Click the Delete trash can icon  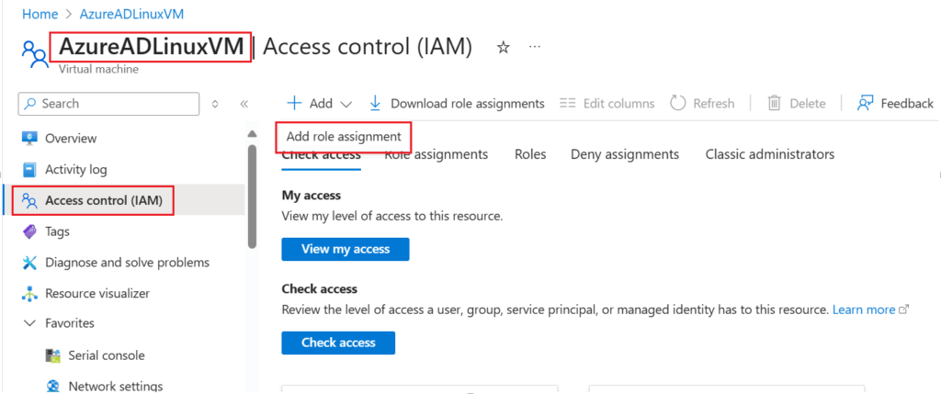[774, 103]
